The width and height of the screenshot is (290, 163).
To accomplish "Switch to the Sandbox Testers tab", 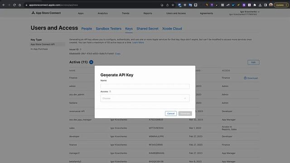I will tap(109, 29).
